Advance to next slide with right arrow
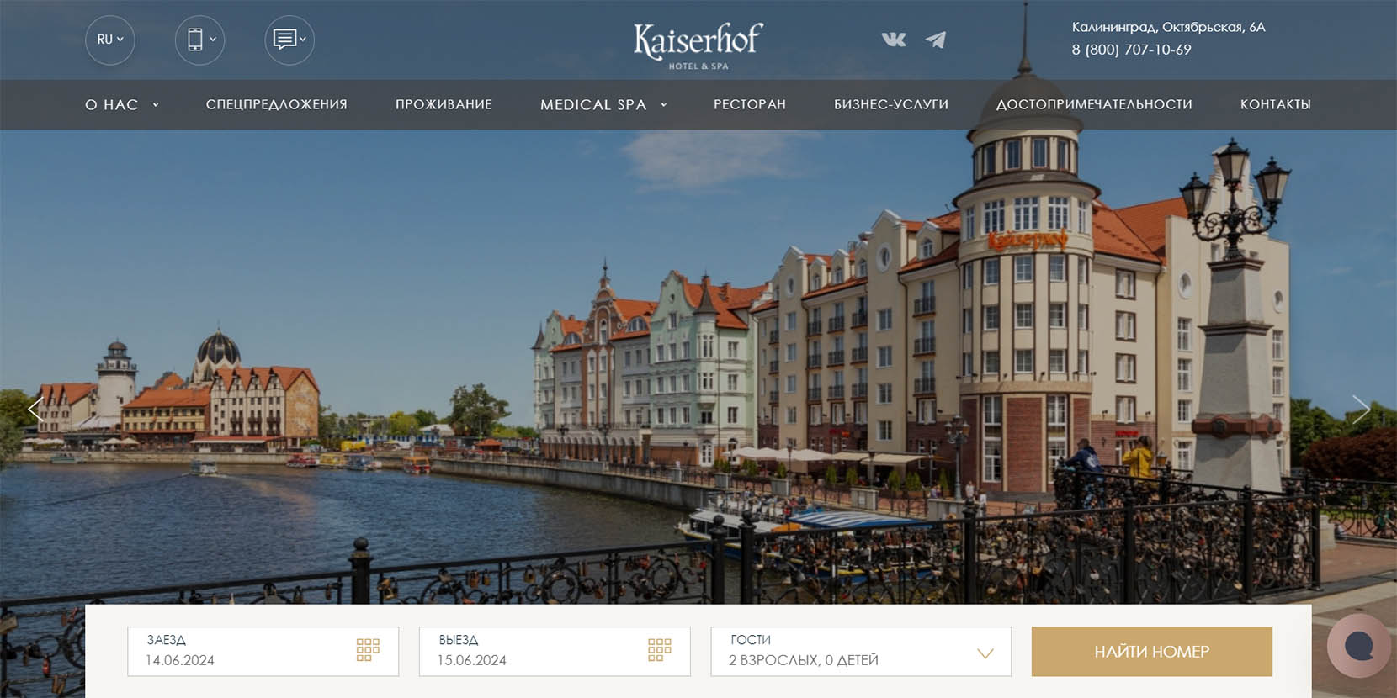1397x698 pixels. (1360, 410)
